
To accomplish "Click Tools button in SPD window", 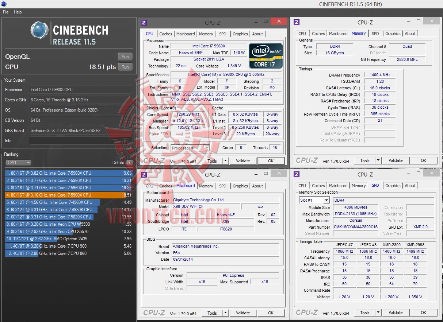I will point(365,313).
